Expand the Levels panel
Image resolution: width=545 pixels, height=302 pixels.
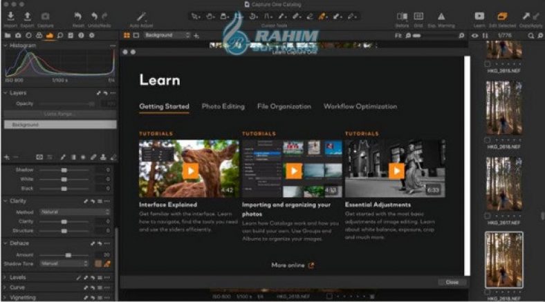(6, 277)
